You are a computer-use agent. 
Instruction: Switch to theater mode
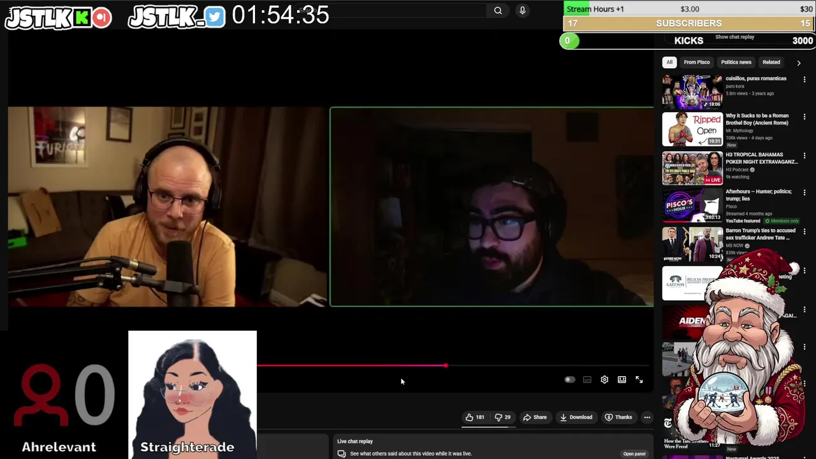pos(622,379)
